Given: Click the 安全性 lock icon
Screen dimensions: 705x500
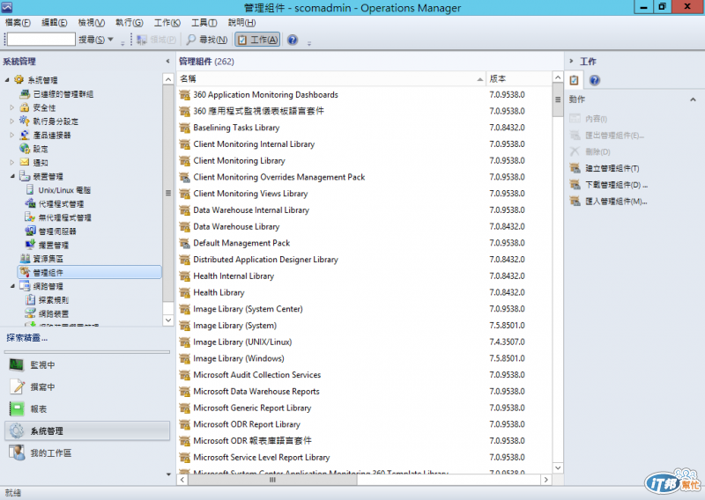Looking at the screenshot, I should [25, 107].
